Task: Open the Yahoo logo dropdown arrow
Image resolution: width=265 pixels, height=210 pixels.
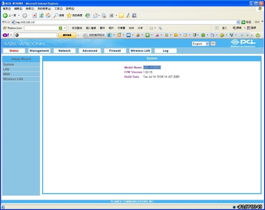Action: click(x=11, y=35)
